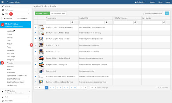Image resolution: width=172 pixels, height=103 pixels.
Task: Edit Brochures 11" x 17" via pencil
Action: click(x=36, y=45)
